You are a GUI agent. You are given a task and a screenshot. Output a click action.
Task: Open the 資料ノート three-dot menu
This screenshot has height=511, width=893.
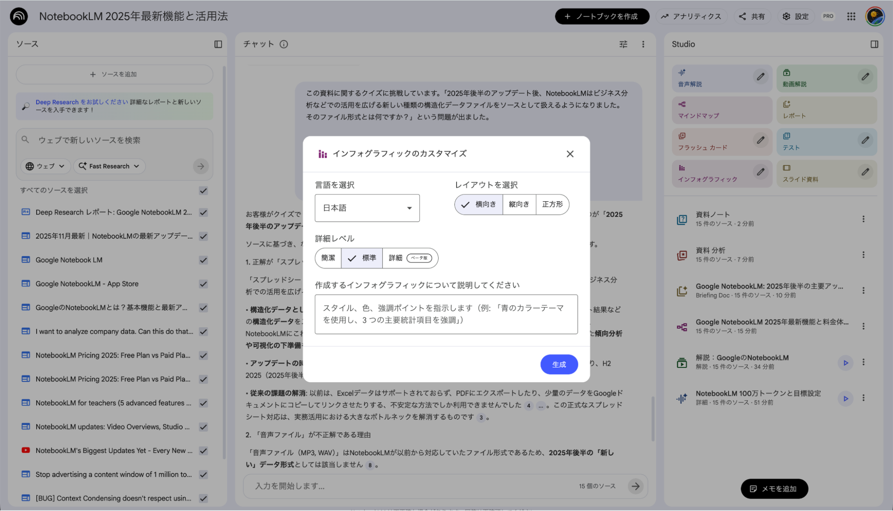864,219
